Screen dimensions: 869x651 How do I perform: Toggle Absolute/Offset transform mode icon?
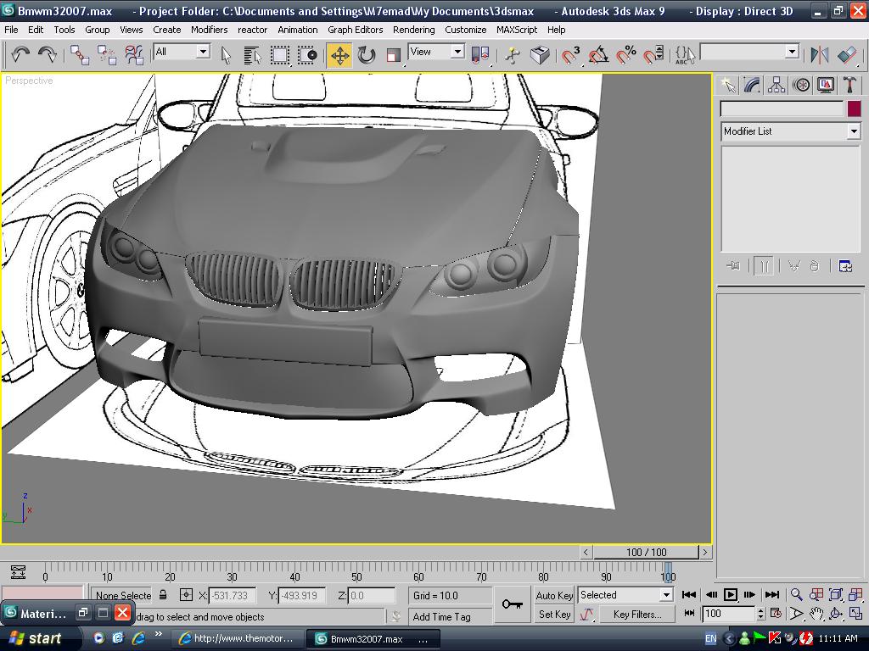pos(186,595)
